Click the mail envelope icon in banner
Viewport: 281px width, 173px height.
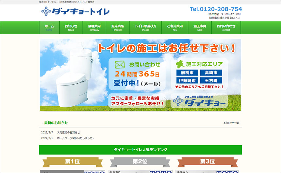pyautogui.click(x=120, y=65)
